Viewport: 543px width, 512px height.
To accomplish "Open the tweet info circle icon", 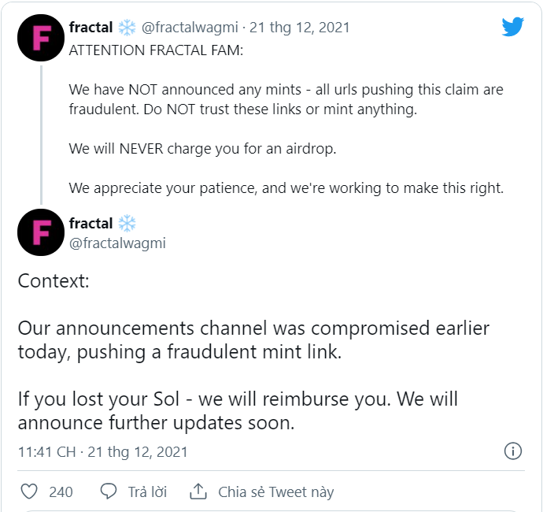I will pos(512,451).
